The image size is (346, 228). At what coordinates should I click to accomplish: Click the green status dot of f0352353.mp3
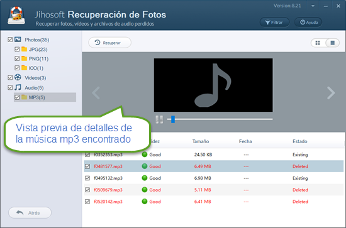[x=145, y=155]
